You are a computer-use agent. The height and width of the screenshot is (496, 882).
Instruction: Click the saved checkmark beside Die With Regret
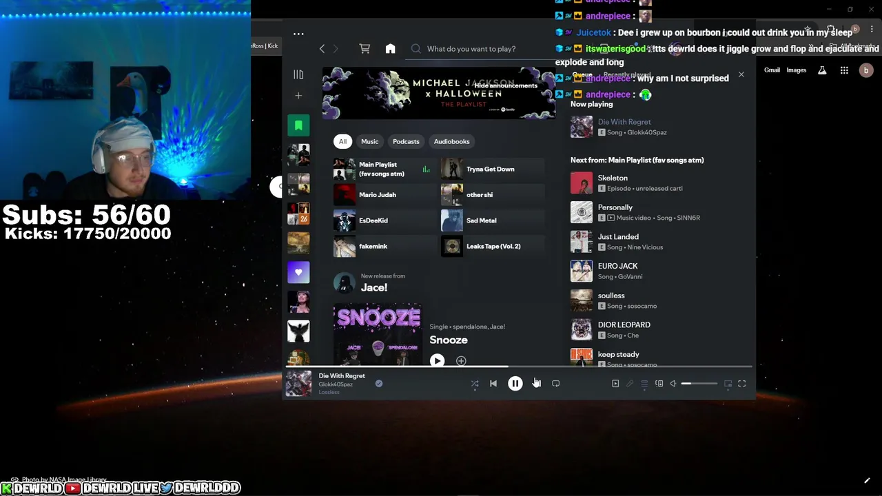[378, 384]
